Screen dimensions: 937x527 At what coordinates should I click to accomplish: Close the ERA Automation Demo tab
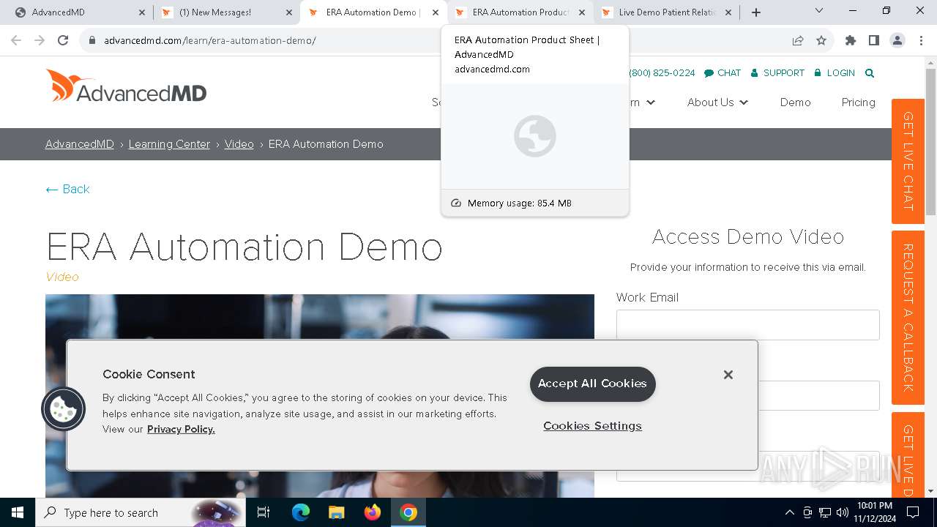click(x=436, y=12)
